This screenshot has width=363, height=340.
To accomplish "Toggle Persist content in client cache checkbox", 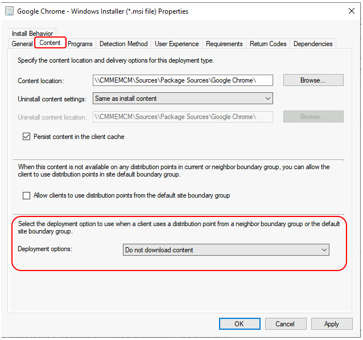I will click(26, 137).
